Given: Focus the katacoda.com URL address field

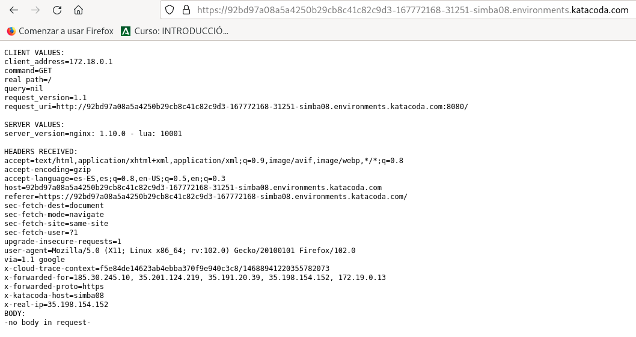Looking at the screenshot, I should [412, 10].
